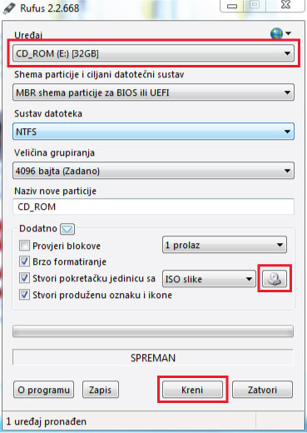Click the Rufus USB icon in title bar
307x433 pixels.
(9, 8)
